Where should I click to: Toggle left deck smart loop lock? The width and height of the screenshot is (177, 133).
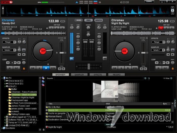coord(24,69)
